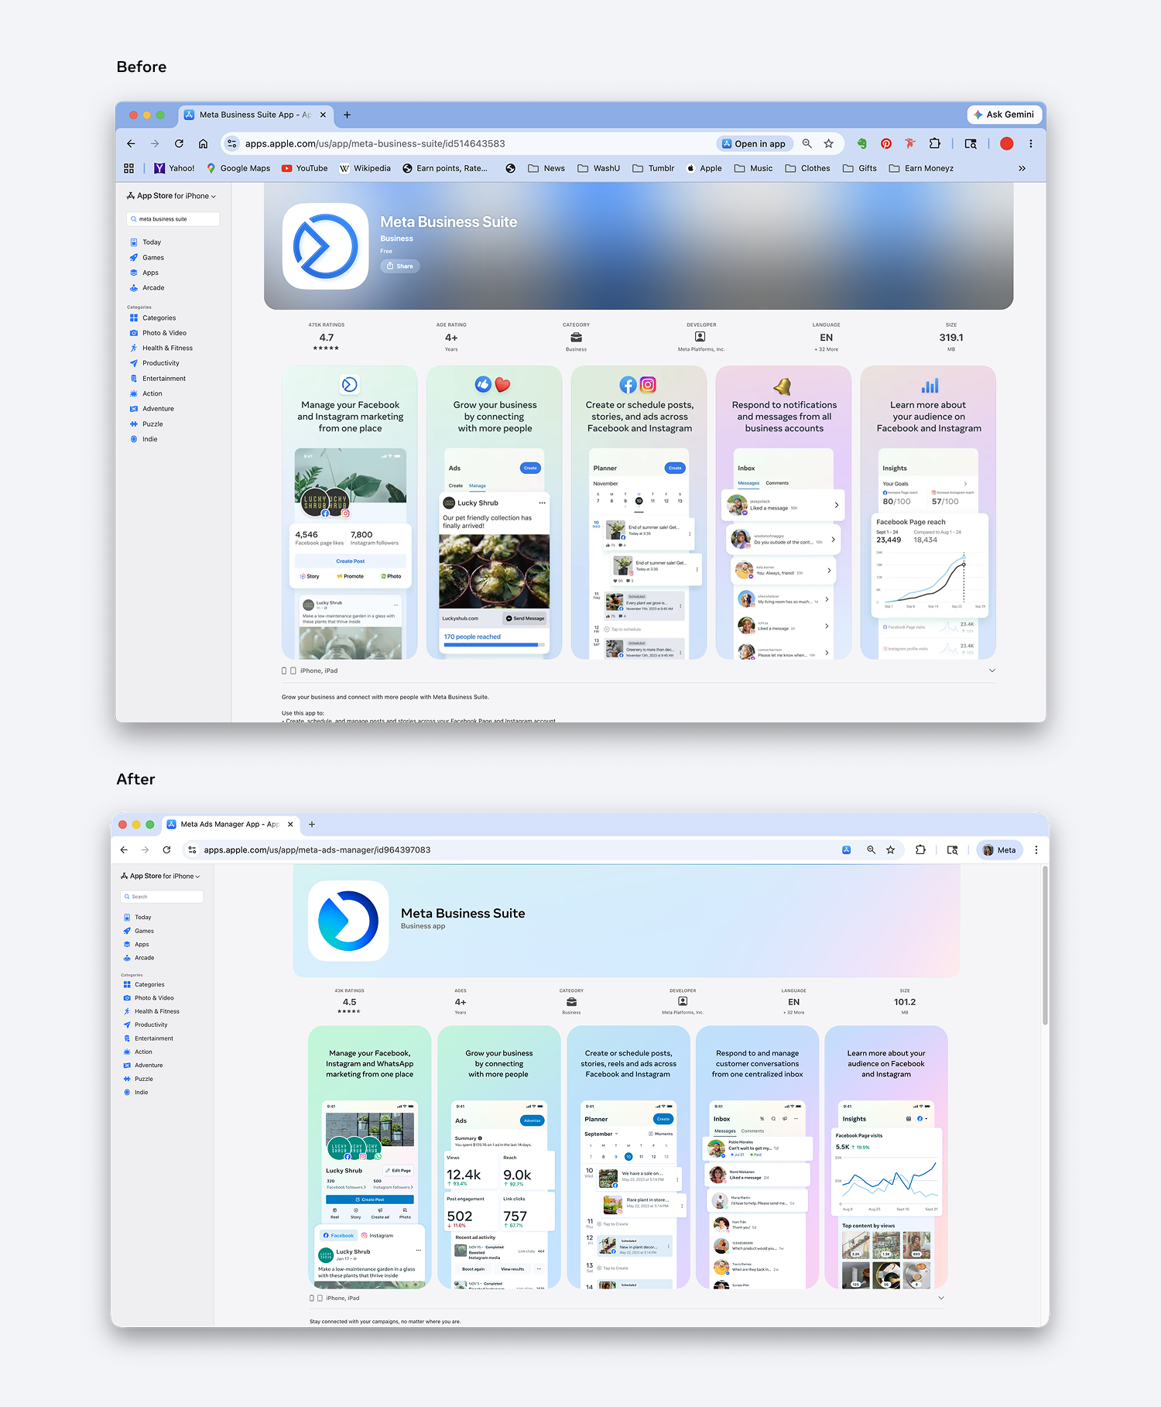Screen dimensions: 1161x1407
Task: Open the zoom magnifier in the Before address bar
Action: click(x=807, y=144)
